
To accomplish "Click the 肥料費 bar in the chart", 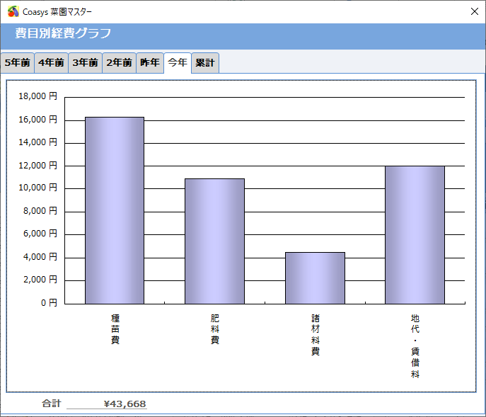I will [x=215, y=241].
